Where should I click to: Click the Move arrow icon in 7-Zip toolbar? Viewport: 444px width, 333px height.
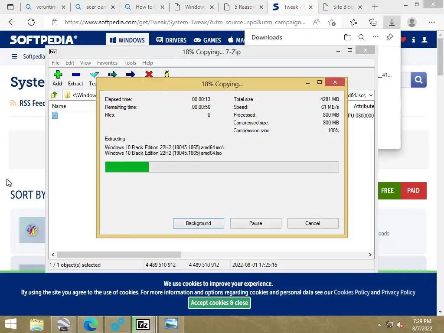tap(131, 75)
